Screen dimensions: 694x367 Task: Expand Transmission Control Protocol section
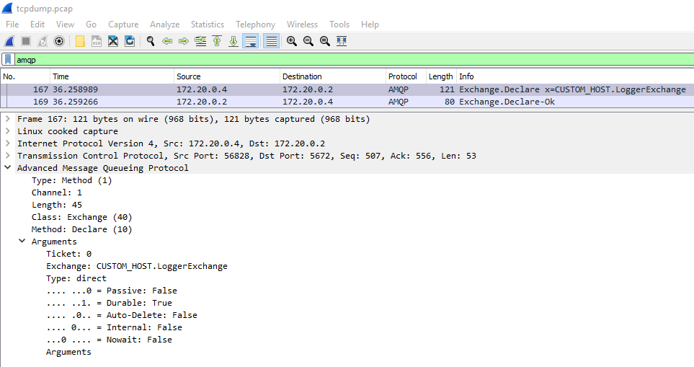point(7,156)
